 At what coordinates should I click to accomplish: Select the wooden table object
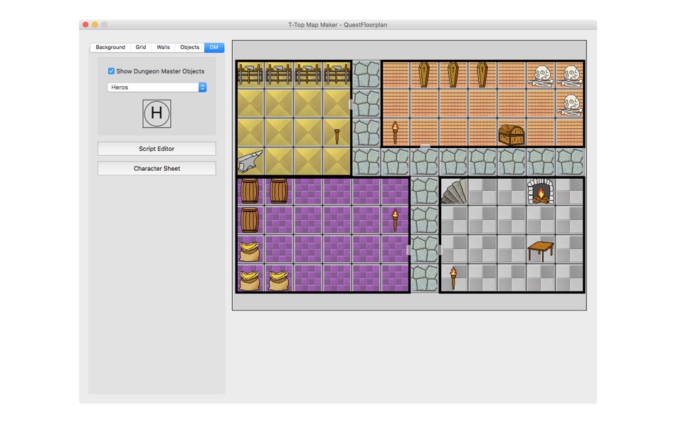[541, 251]
